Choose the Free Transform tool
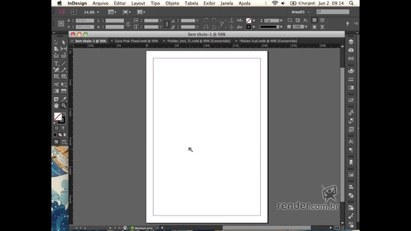The width and height of the screenshot is (411, 231). click(x=64, y=84)
